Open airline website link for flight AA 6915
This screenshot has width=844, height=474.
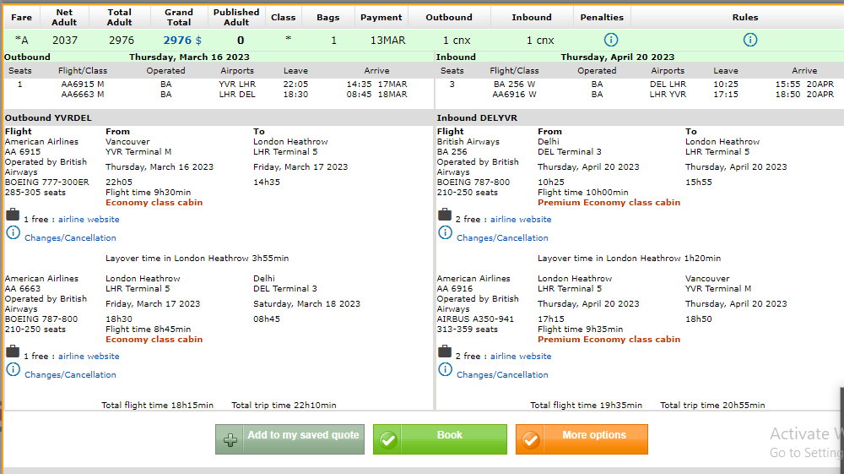coord(89,220)
